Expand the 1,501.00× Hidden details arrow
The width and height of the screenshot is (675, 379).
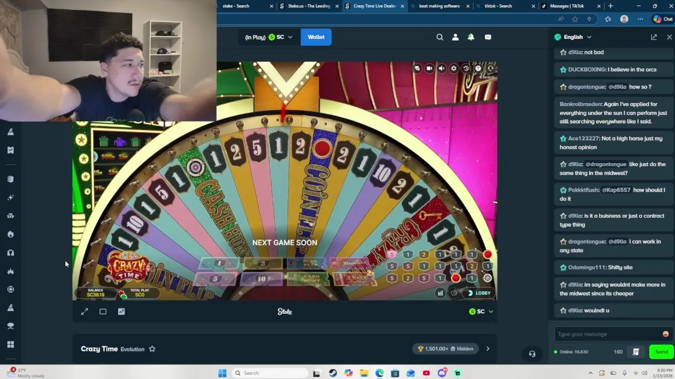pyautogui.click(x=488, y=348)
